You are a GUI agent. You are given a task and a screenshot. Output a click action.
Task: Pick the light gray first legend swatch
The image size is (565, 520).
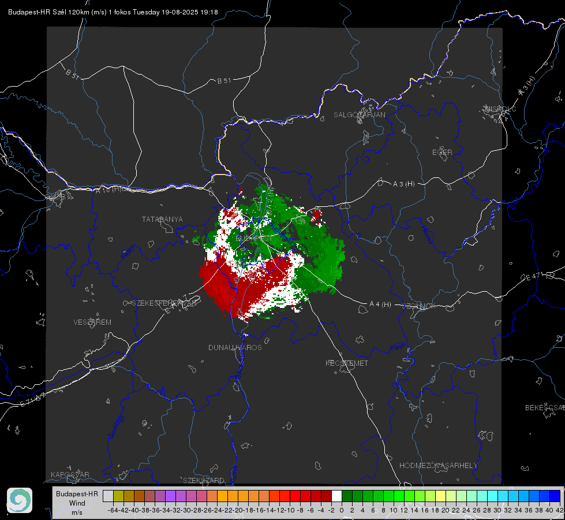click(x=108, y=496)
